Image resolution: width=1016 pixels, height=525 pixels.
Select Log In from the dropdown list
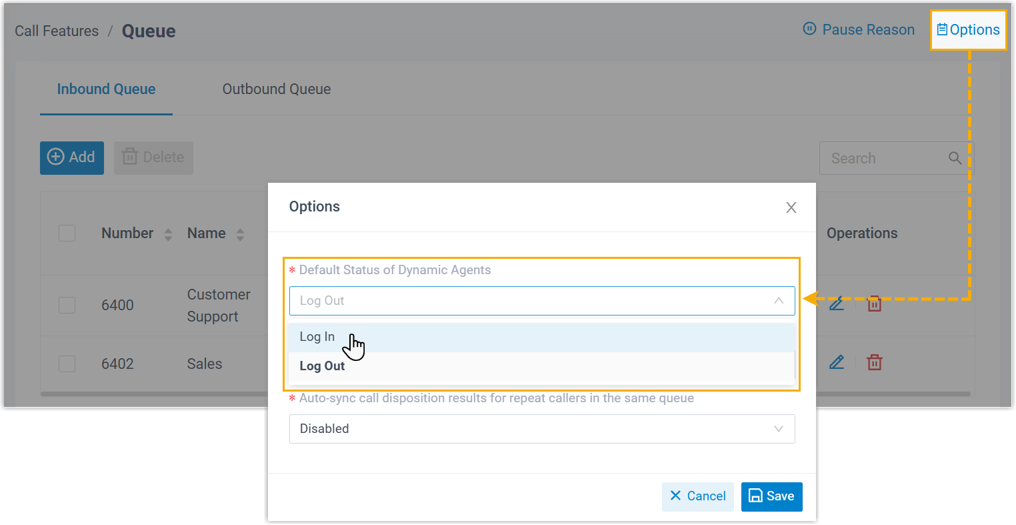tap(317, 337)
